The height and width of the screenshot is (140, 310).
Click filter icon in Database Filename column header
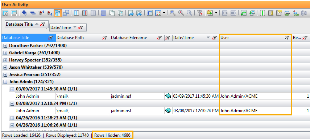[x=159, y=38]
